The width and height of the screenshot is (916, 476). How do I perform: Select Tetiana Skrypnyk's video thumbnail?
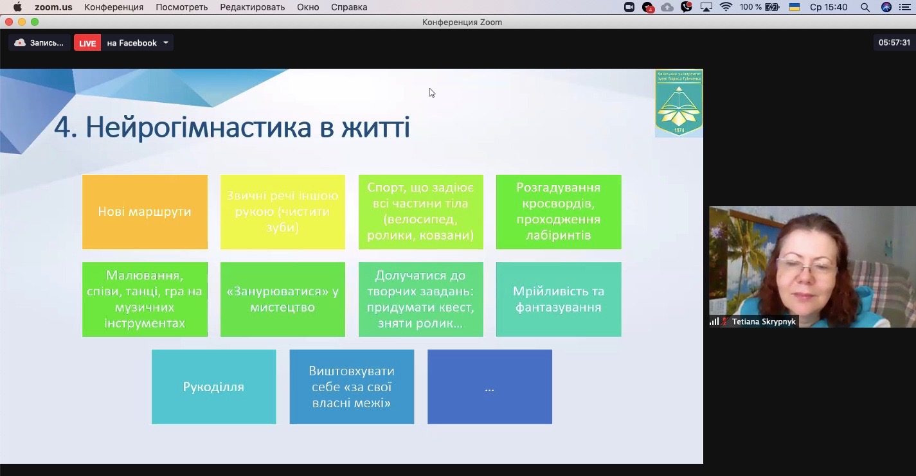[x=812, y=267]
